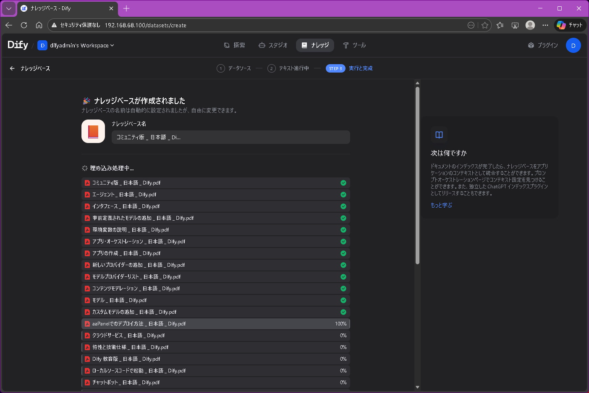
Task: Click the knowledge base orange book icon
Action: 93,131
